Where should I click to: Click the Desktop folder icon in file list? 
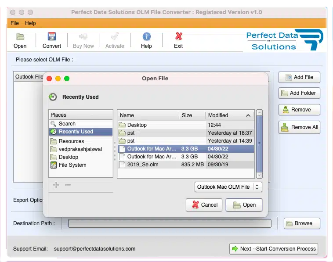pyautogui.click(x=122, y=125)
